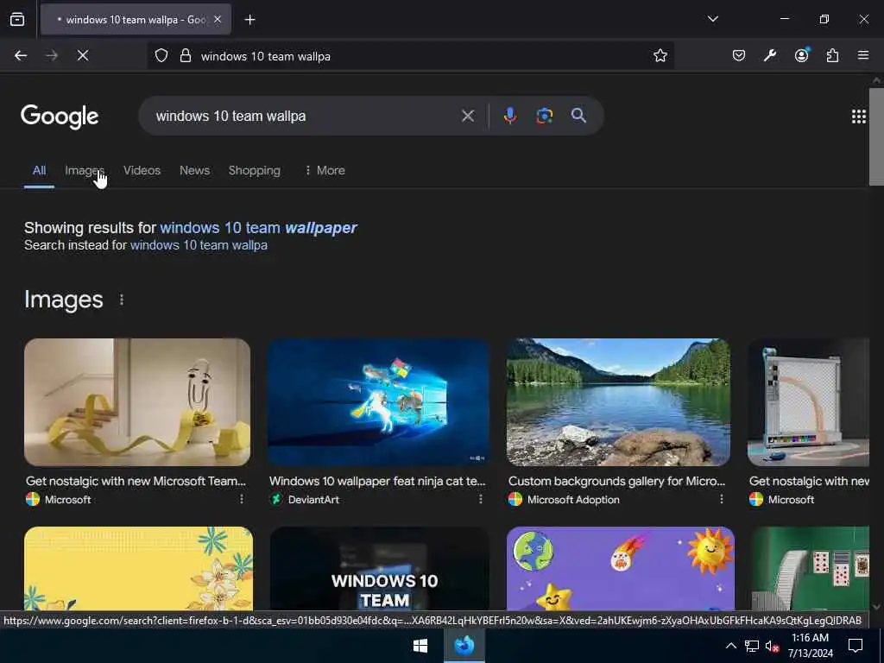Image resolution: width=884 pixels, height=663 pixels.
Task: Switch to the Shopping tab
Action: coord(255,170)
